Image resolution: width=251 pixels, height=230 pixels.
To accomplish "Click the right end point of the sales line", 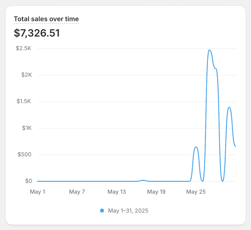I will (x=235, y=146).
